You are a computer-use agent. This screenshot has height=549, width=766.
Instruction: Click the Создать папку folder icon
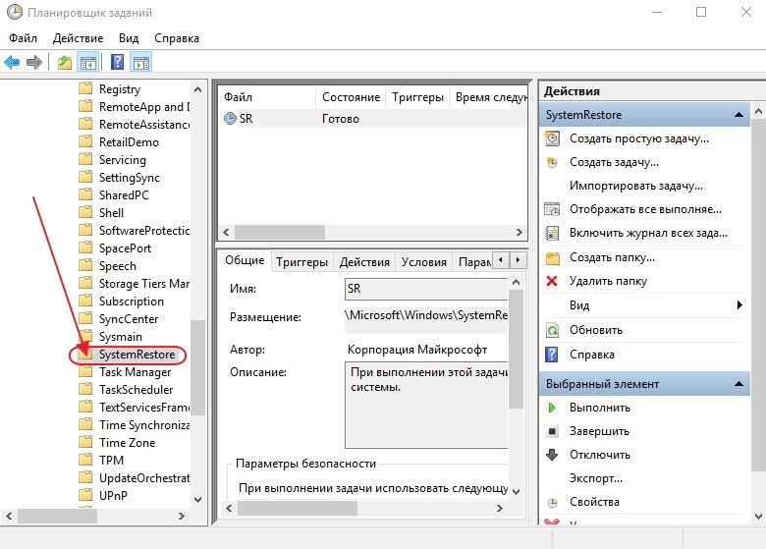click(552, 257)
